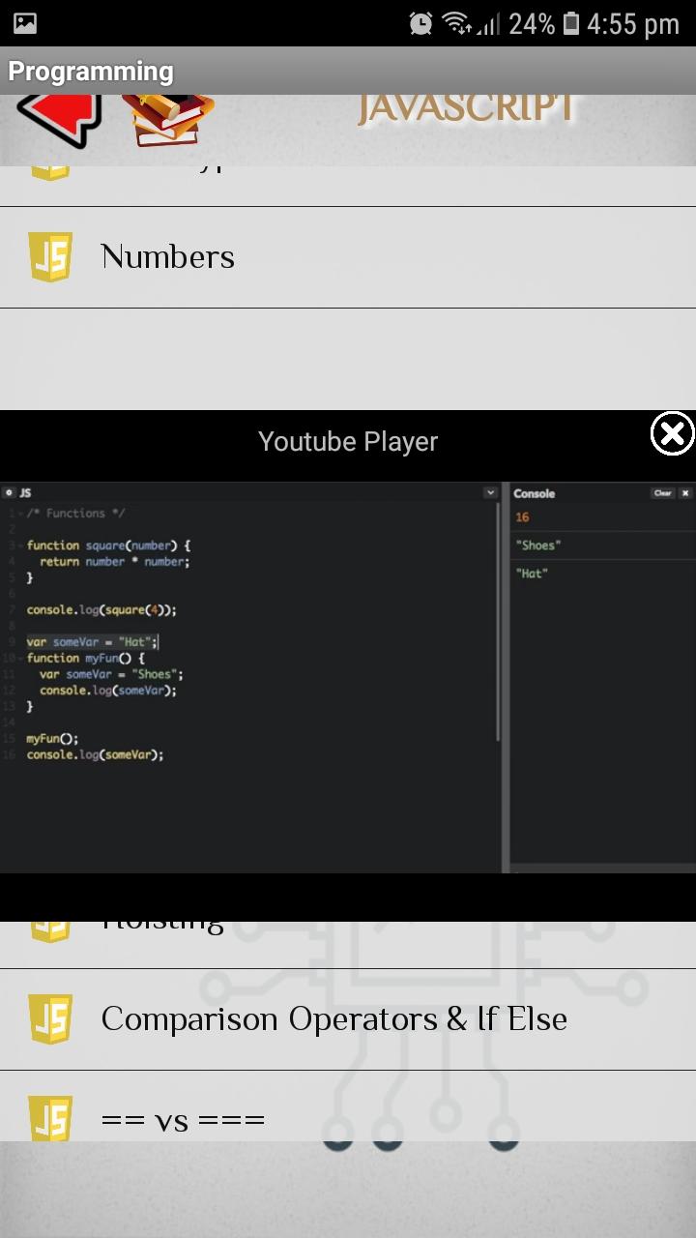Click the console.log(square(4)); code line
Viewport: 696px width, 1238px height.
[x=101, y=610]
